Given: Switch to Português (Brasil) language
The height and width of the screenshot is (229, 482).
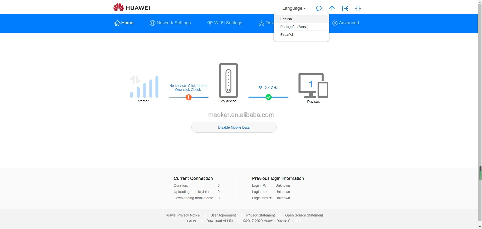Looking at the screenshot, I should [294, 27].
